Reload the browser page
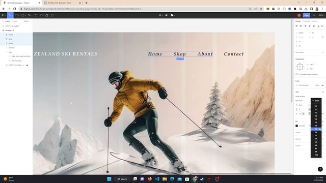Image resolution: width=326 pixels, height=183 pixels. coord(15,9)
